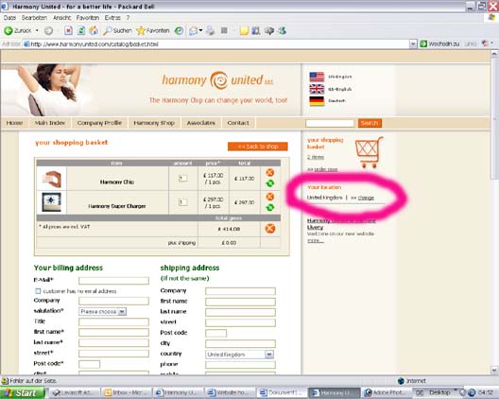Open the Company Profile nav tab
The height and width of the screenshot is (399, 499).
[99, 123]
